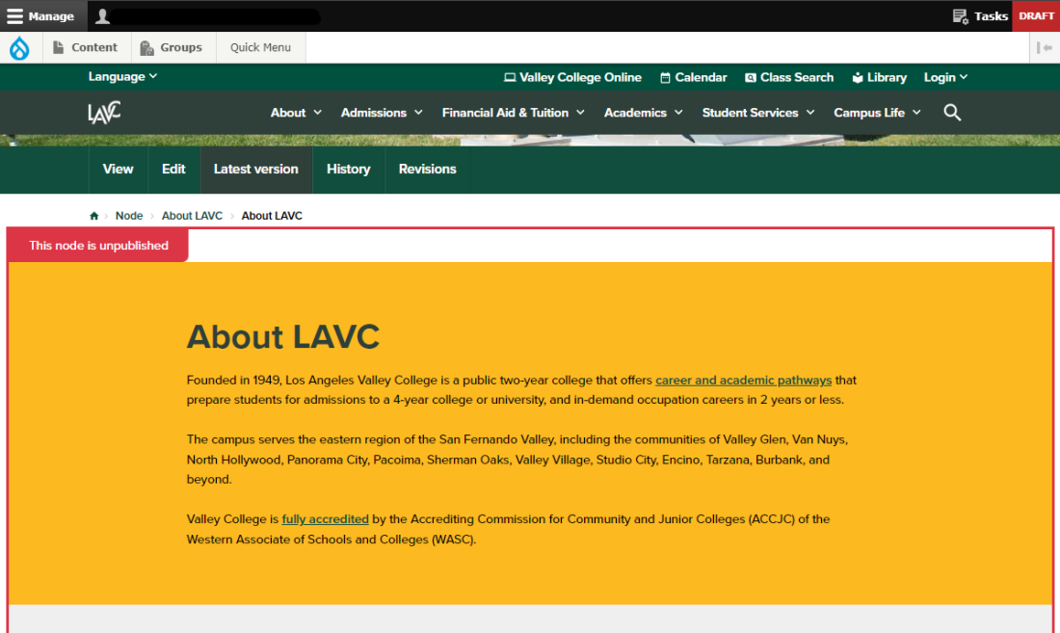The image size is (1060, 633).
Task: Open the fully accredited link
Action: pos(325,519)
